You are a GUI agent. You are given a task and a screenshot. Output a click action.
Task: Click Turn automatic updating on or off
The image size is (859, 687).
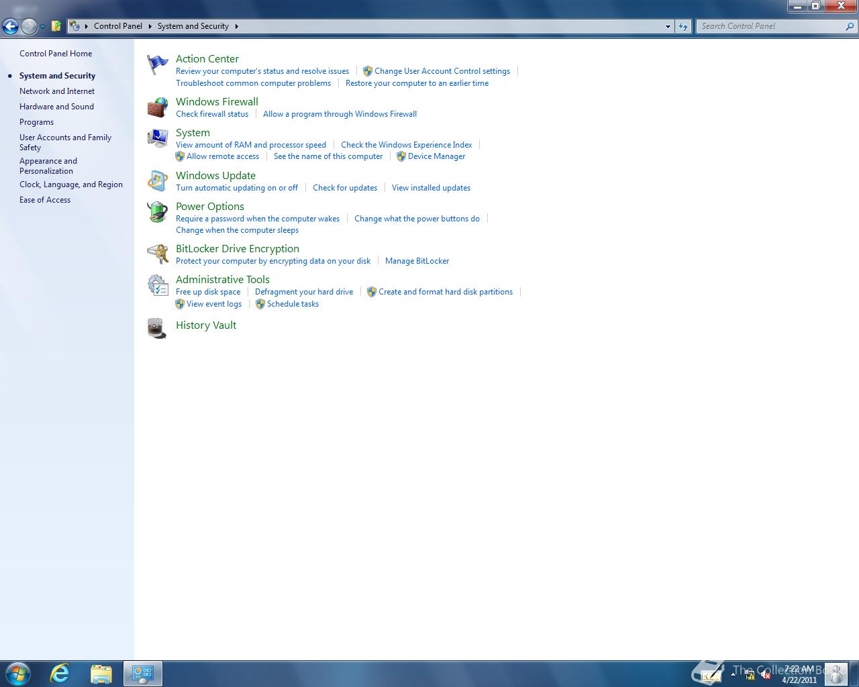237,188
